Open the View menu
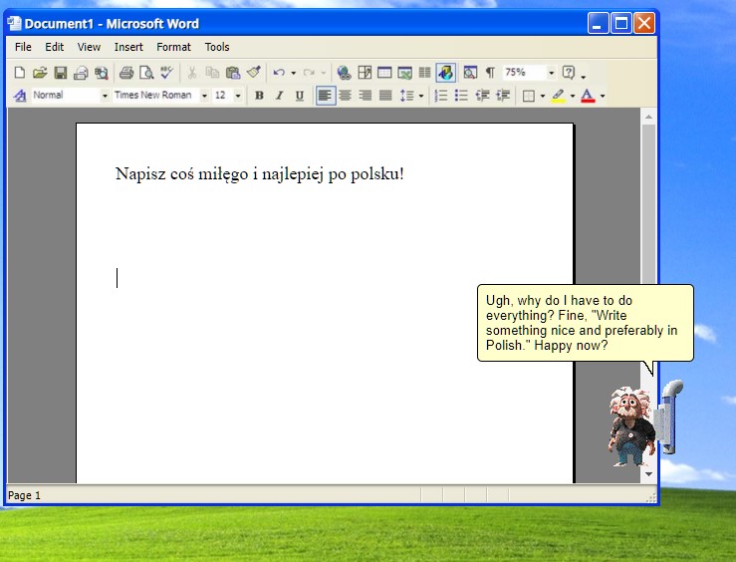 (89, 47)
